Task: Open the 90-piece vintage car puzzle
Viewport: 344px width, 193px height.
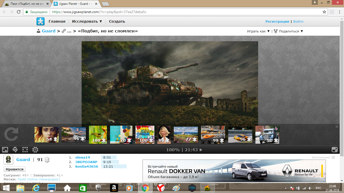Action: coord(267,135)
